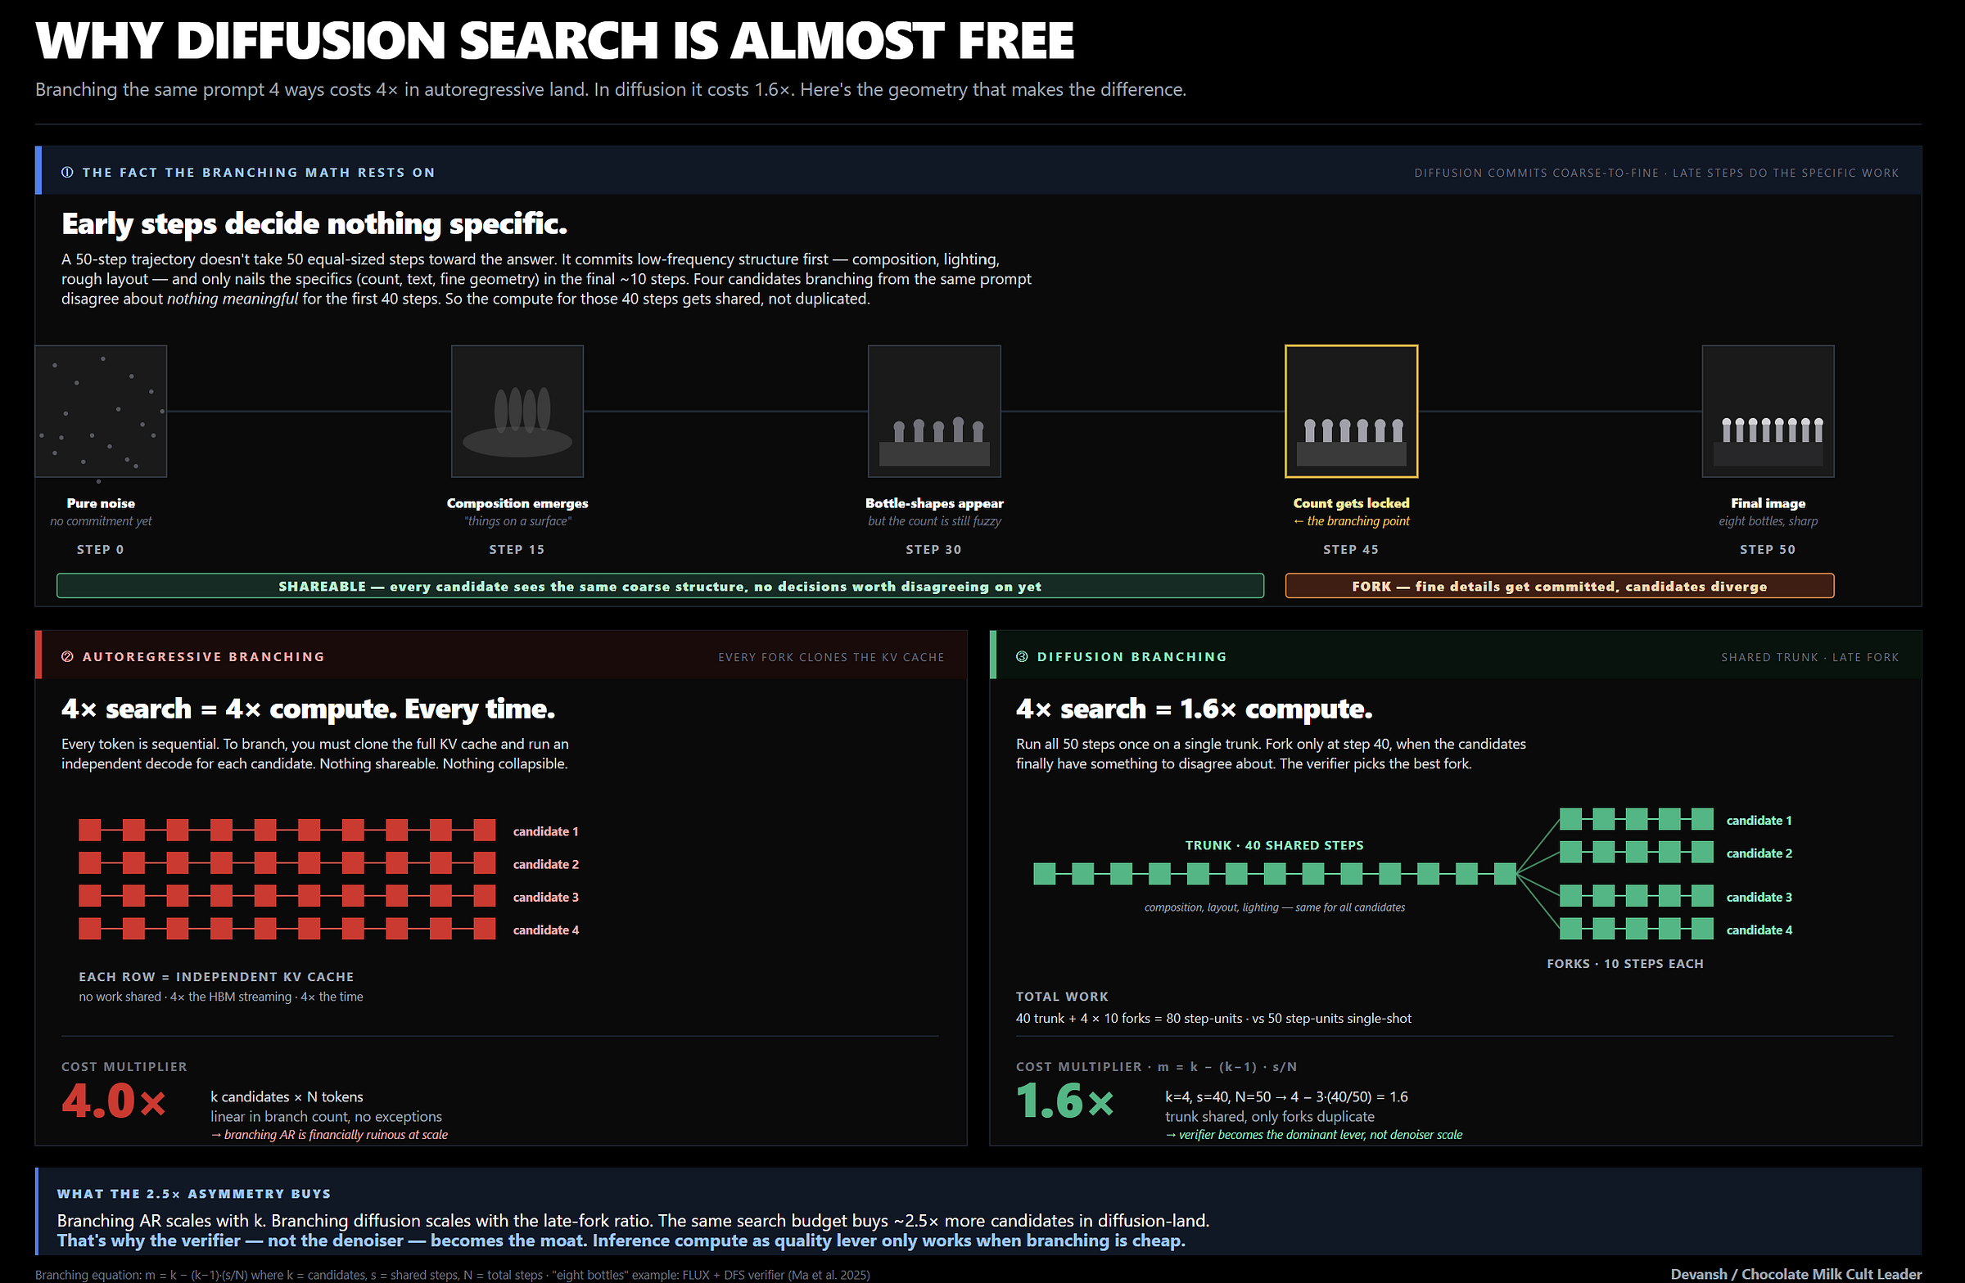Click the 'TRUNK · 40 SHARED STEPS' label
The width and height of the screenshot is (1965, 1283).
tap(1274, 846)
